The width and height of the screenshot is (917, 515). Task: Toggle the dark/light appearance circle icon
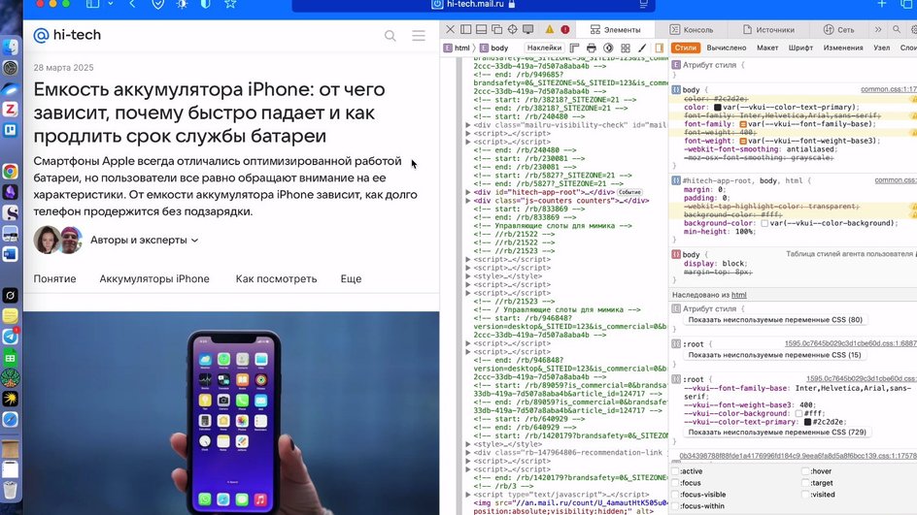click(608, 48)
